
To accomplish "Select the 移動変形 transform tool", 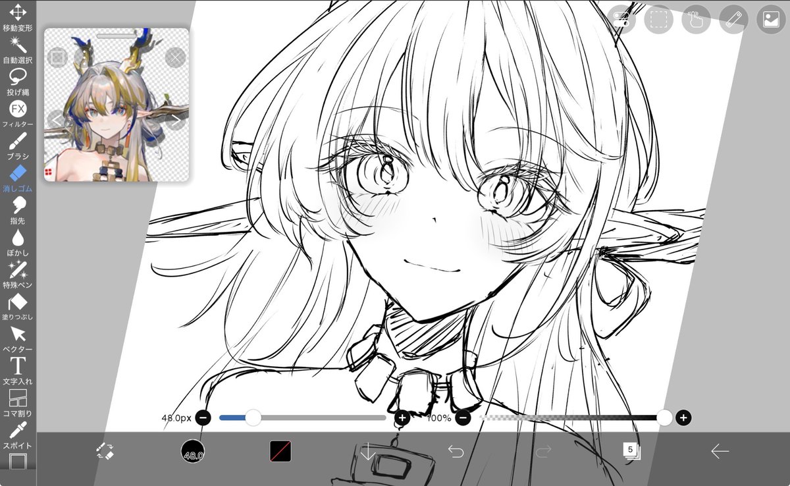I will click(x=18, y=17).
